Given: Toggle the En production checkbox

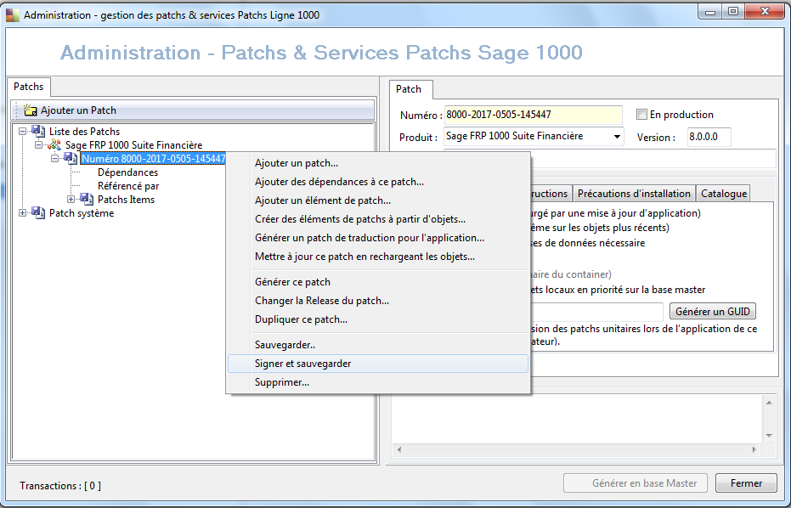Looking at the screenshot, I should point(641,115).
